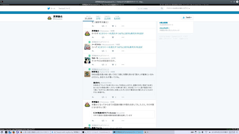Retweet やまーも's tweet
239x134 pixels.
(103, 65)
